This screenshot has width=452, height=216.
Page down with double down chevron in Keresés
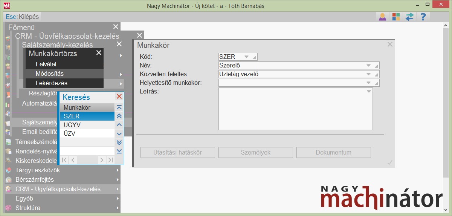[119, 142]
